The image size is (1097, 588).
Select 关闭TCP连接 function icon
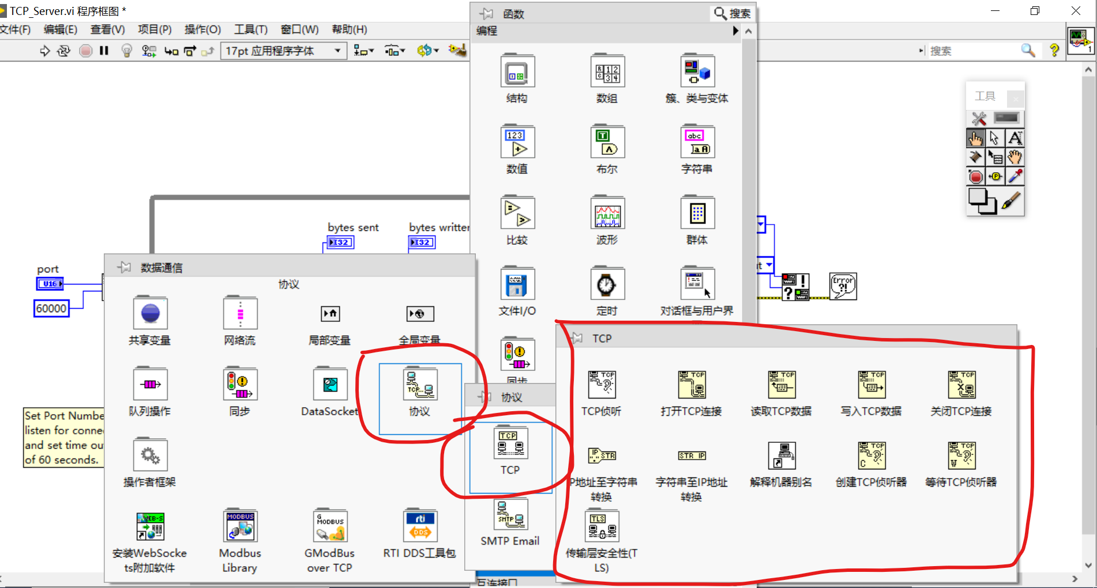[x=961, y=385]
